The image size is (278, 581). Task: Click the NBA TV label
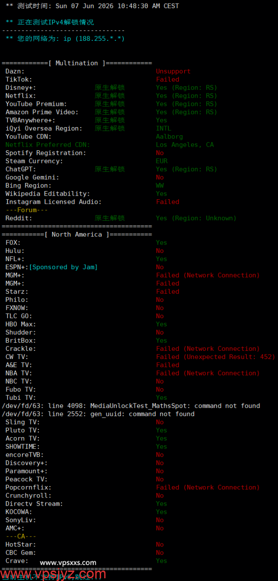tap(19, 374)
